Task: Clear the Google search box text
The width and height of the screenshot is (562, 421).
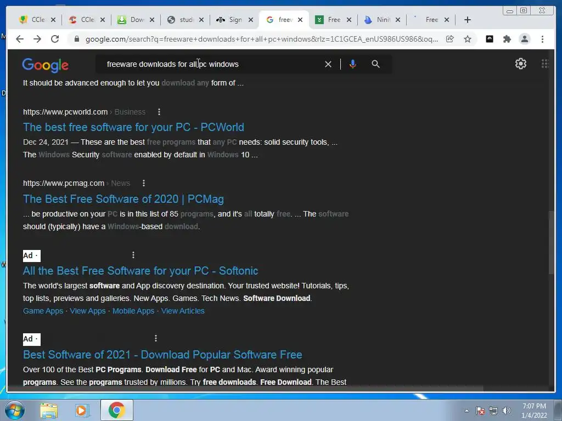Action: click(x=328, y=64)
